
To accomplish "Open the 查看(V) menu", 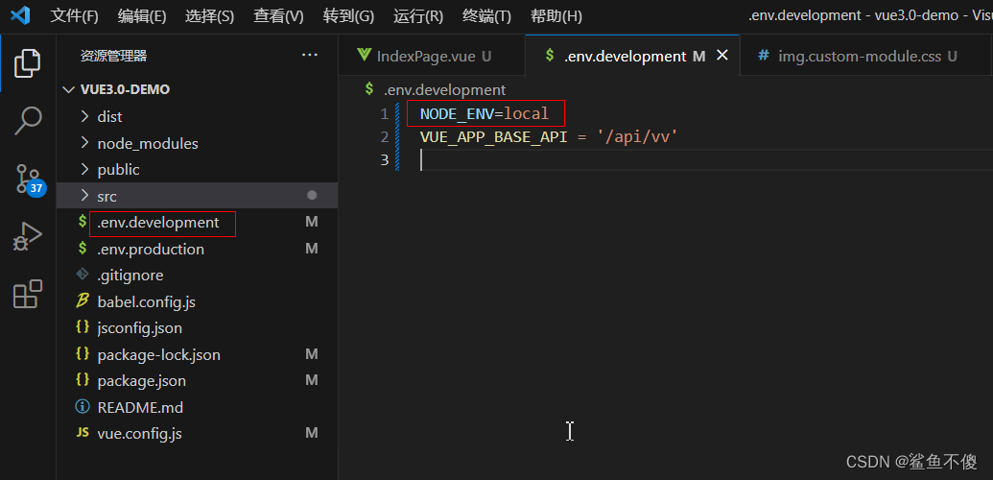I will pyautogui.click(x=278, y=16).
